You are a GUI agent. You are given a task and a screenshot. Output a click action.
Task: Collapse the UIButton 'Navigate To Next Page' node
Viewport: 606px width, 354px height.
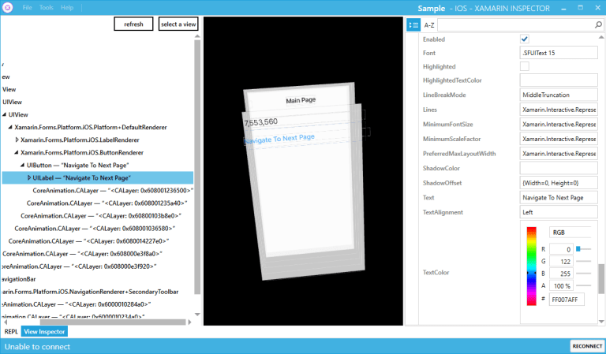coord(23,166)
